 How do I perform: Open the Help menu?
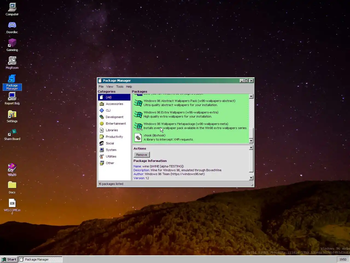point(129,87)
